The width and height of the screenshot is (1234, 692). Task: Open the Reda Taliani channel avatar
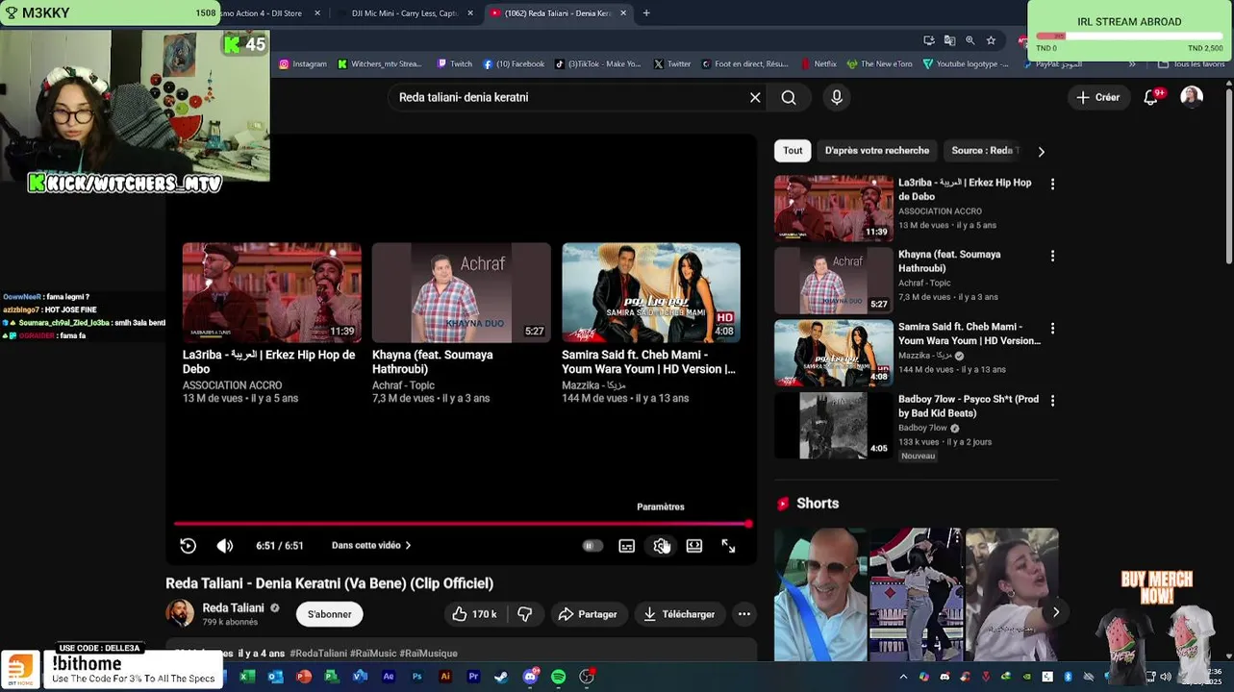tap(180, 613)
